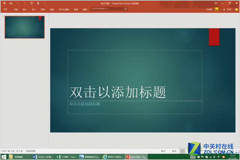Switch to the Excel 工作簿2 taskbar window
This screenshot has height=160, width=240.
pyautogui.click(x=66, y=157)
